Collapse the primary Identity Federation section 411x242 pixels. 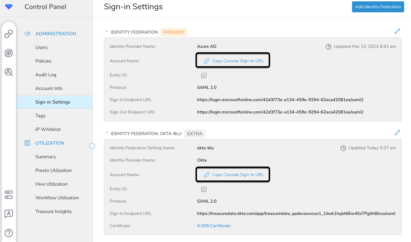pos(107,31)
